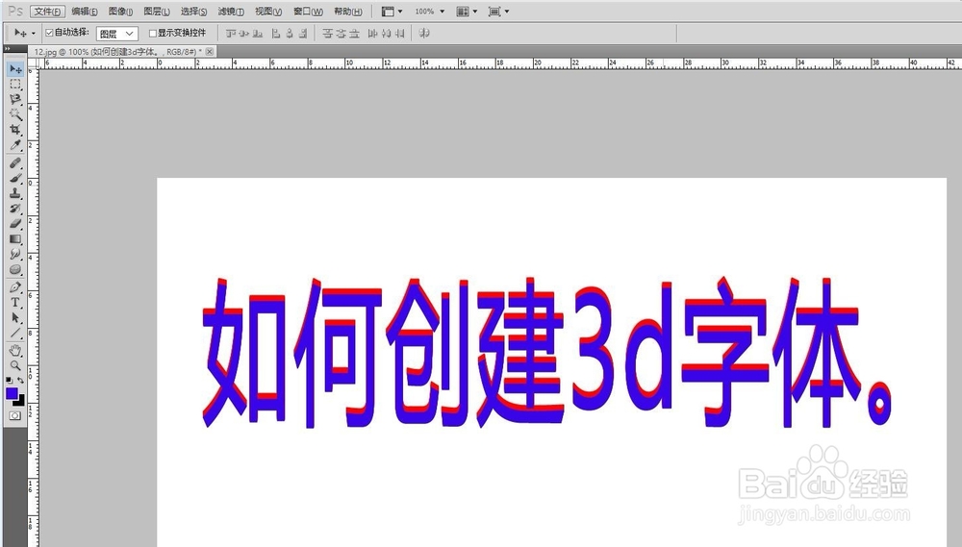
Task: Select the Horizontal Type tool
Action: coord(15,302)
